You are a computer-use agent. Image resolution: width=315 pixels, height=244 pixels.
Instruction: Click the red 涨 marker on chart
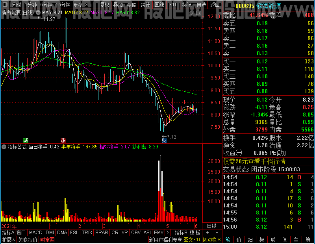[63, 140]
